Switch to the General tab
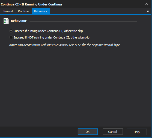152x138 pixels. pos(8,11)
